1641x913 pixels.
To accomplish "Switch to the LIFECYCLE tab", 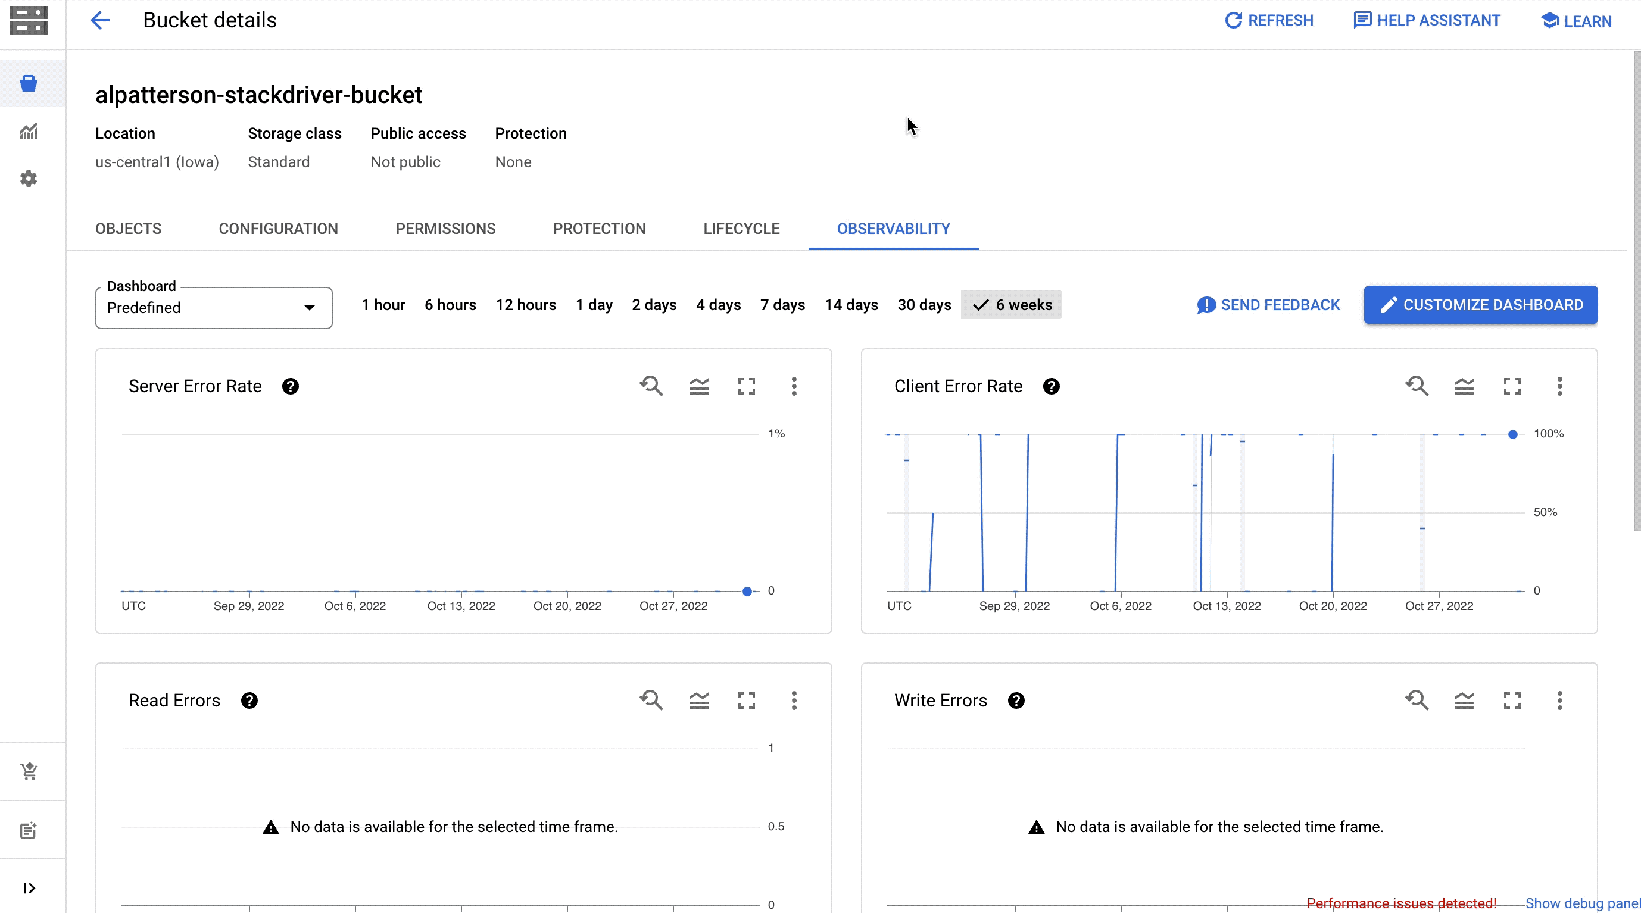I will (x=741, y=229).
